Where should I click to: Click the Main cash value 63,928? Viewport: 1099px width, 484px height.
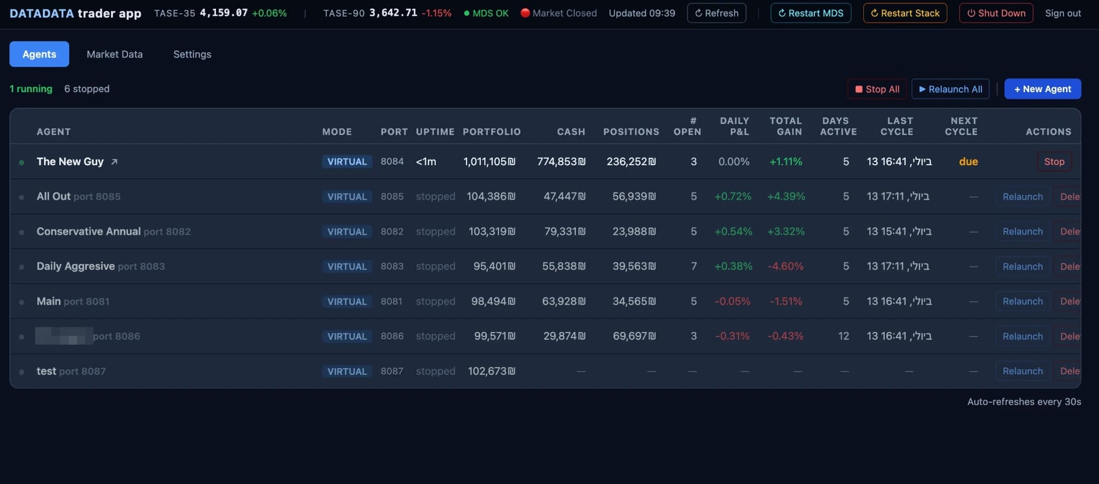point(564,301)
